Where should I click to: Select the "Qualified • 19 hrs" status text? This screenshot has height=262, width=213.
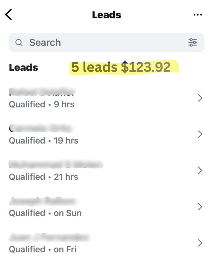(x=44, y=140)
